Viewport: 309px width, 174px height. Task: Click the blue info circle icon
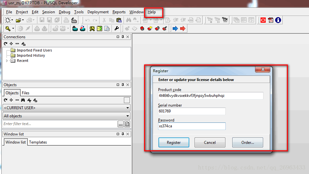pyautogui.click(x=278, y=20)
